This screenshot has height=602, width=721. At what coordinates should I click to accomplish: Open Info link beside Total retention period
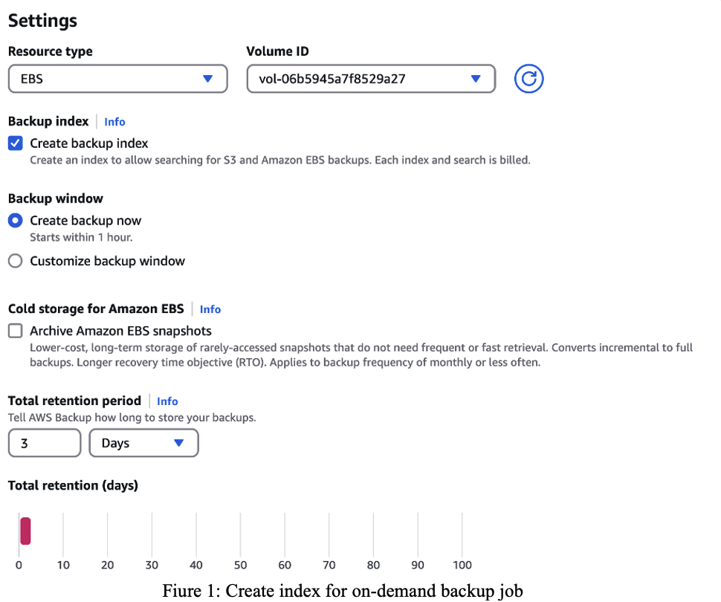[167, 401]
